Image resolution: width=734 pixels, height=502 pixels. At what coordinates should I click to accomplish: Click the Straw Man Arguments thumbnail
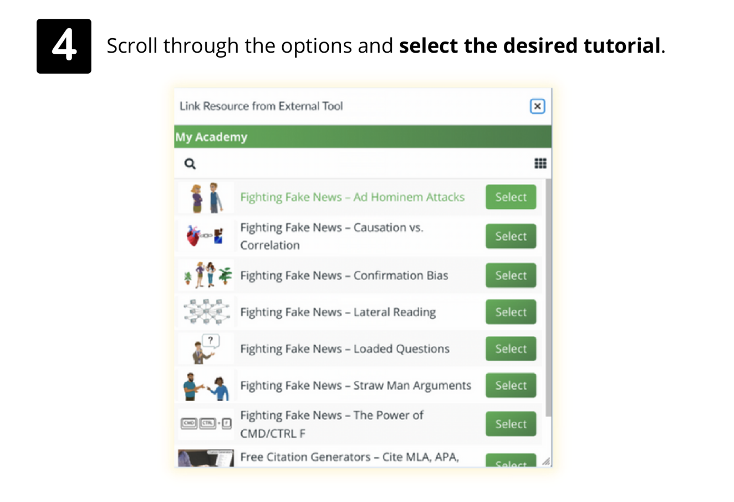(205, 385)
